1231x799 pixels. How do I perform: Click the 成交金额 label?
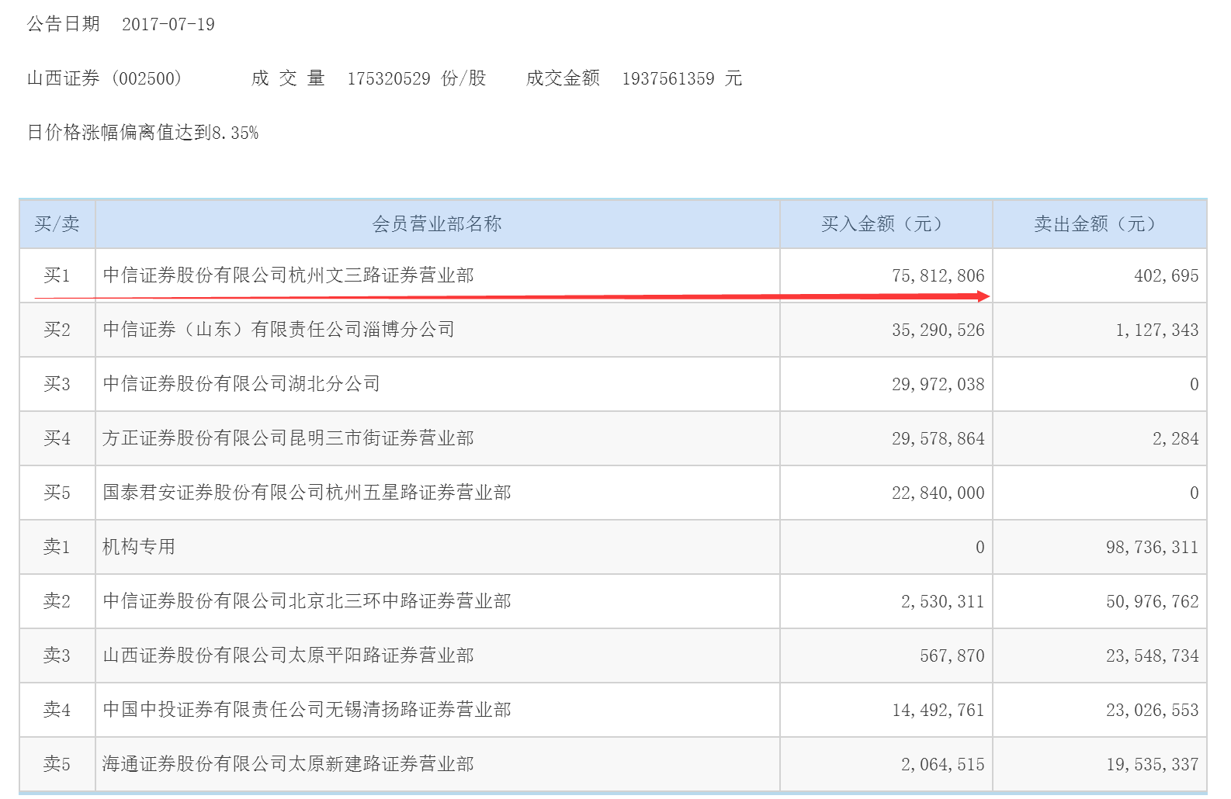563,78
